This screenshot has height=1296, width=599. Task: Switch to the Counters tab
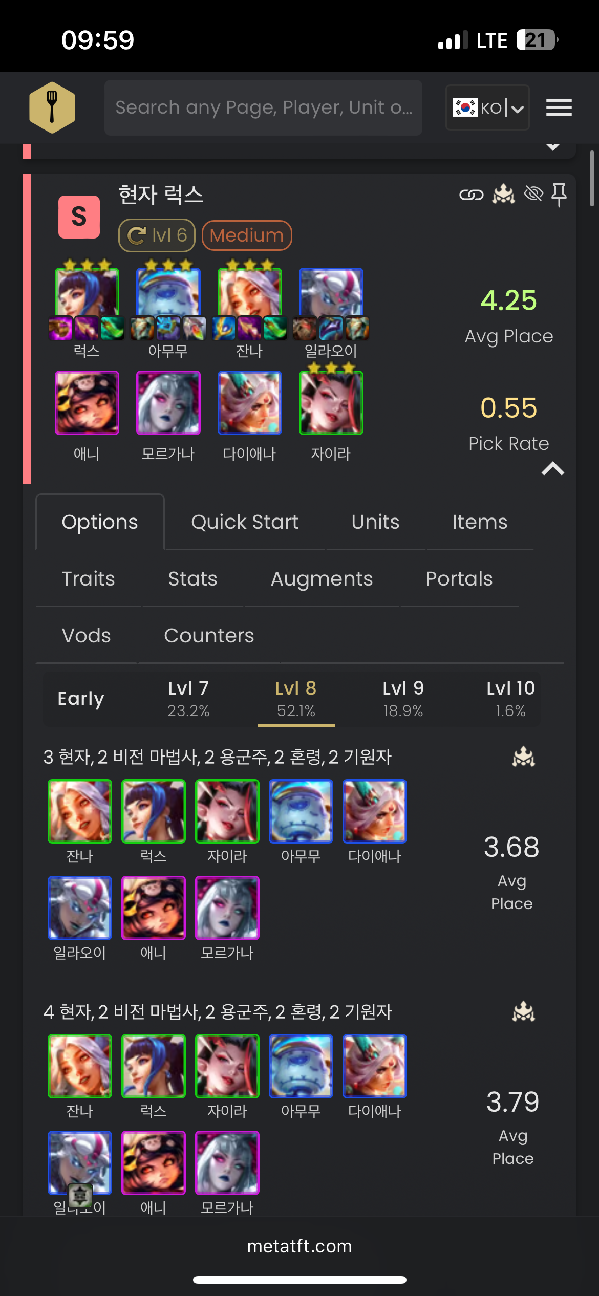point(209,636)
